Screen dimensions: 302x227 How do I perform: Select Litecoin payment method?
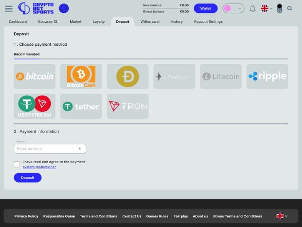click(221, 76)
